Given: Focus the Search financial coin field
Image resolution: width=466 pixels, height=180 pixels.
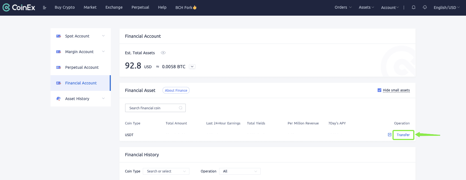Looking at the screenshot, I should 155,108.
